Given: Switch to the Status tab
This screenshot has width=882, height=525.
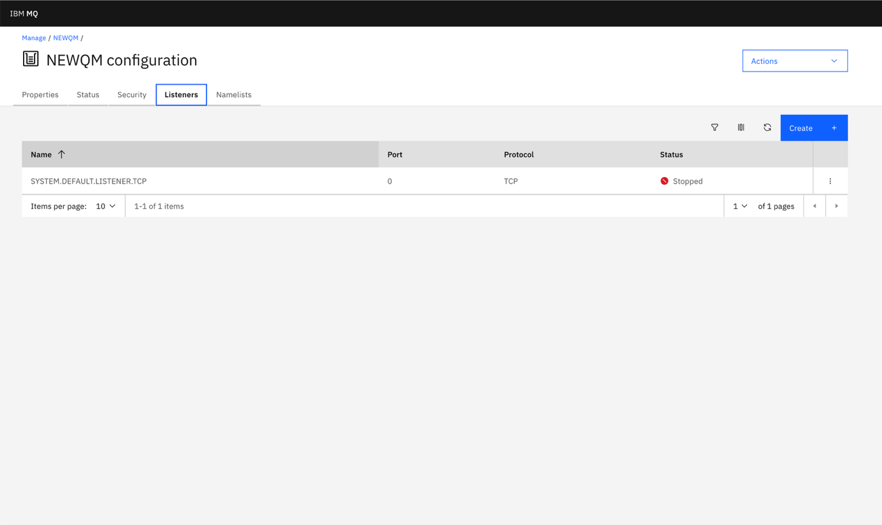Looking at the screenshot, I should (88, 95).
